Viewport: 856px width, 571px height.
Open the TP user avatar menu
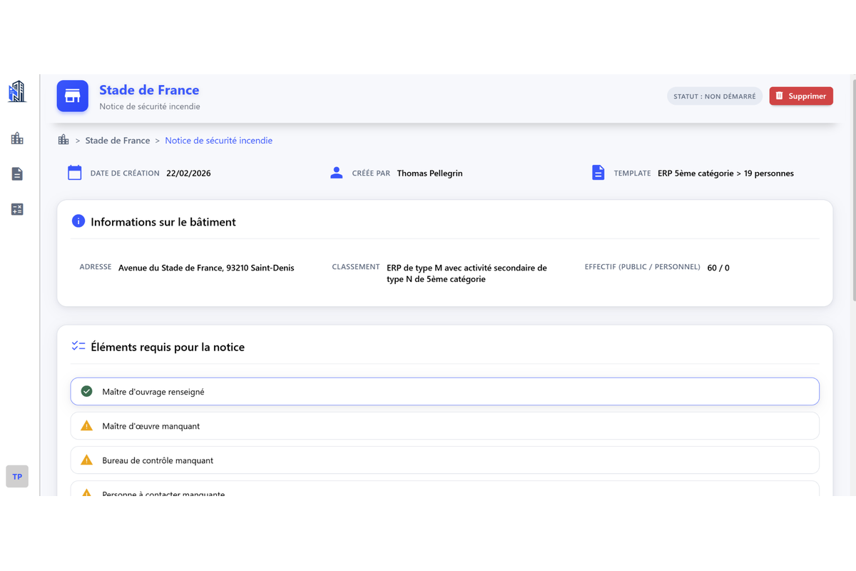pyautogui.click(x=17, y=476)
